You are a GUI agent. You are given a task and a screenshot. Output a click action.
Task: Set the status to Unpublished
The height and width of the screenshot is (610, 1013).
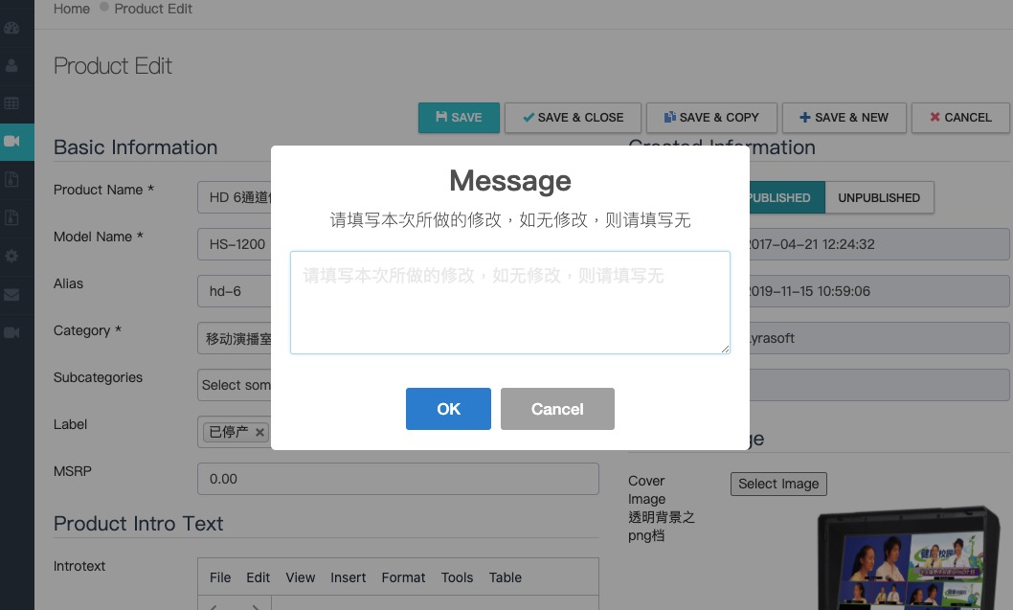(x=878, y=198)
